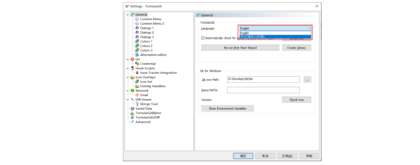Image resolution: width=420 pixels, height=165 pixels.
Task: Click the Dialogs 3 windows icon
Action: pyautogui.click(x=137, y=37)
